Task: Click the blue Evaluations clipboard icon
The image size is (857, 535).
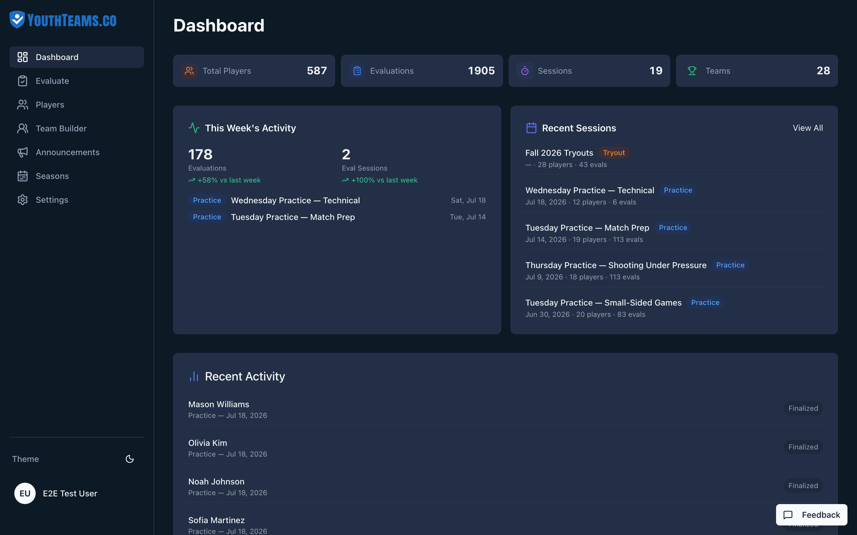Action: tap(357, 71)
